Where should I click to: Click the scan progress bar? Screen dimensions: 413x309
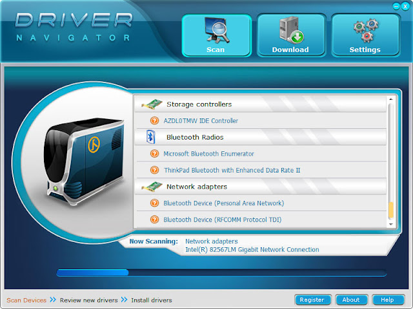pos(221,272)
